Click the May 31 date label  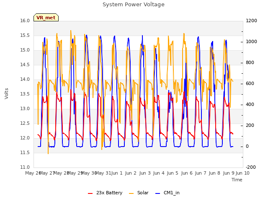click(103, 173)
